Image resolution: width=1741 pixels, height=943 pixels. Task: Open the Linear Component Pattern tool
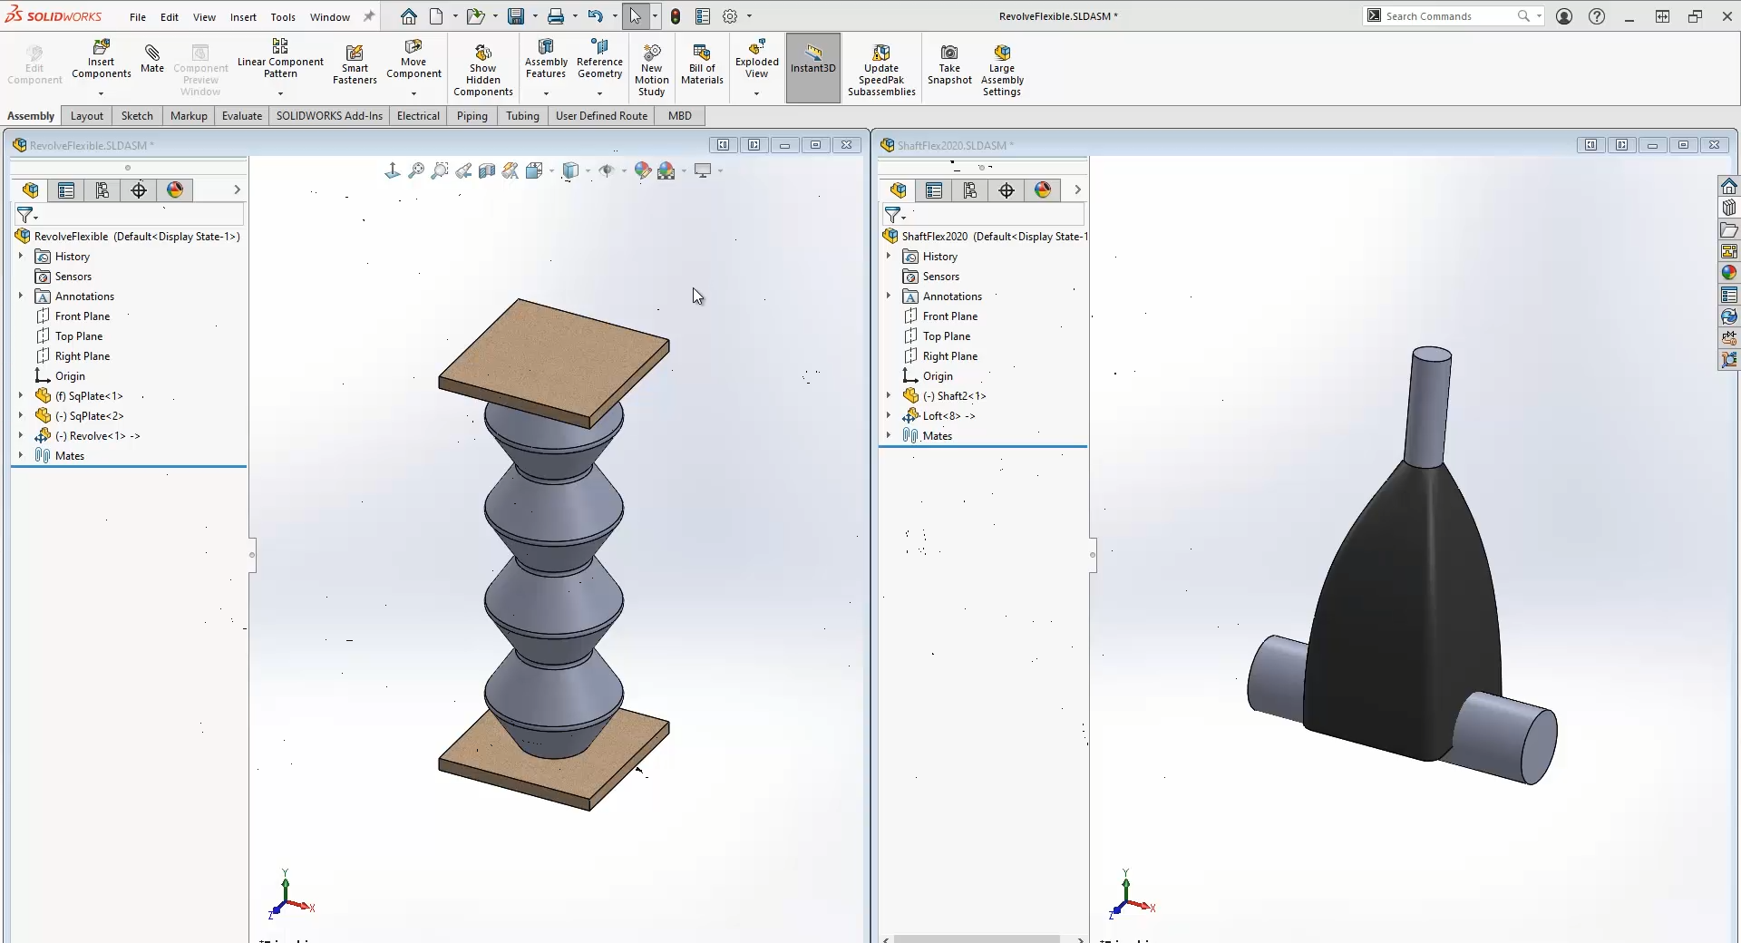(280, 60)
